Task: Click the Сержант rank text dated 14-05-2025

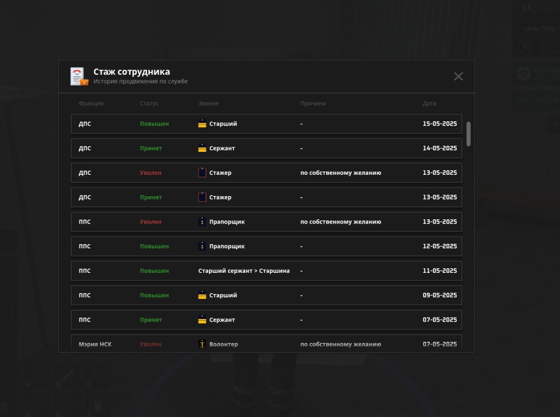Action: 222,148
